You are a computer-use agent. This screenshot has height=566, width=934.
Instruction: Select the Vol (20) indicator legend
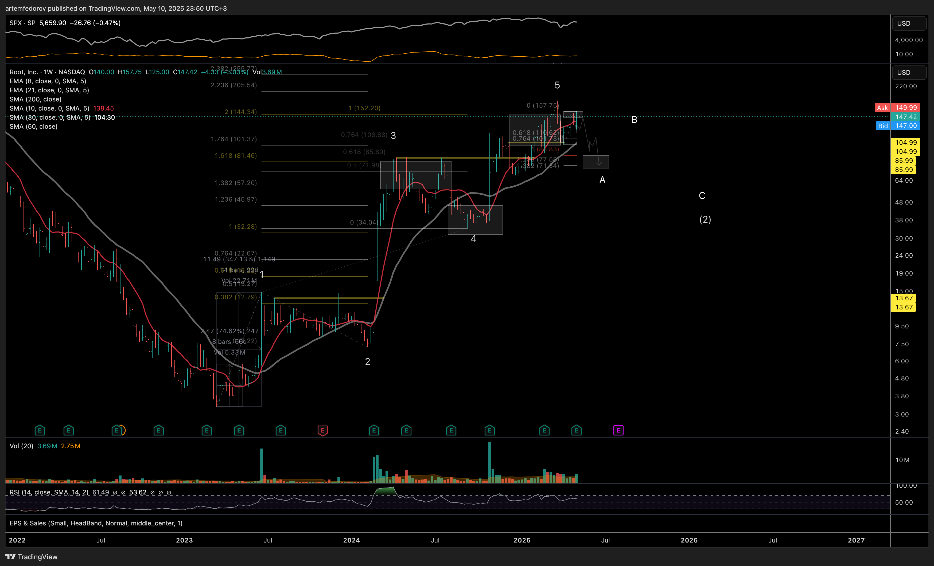pos(22,446)
